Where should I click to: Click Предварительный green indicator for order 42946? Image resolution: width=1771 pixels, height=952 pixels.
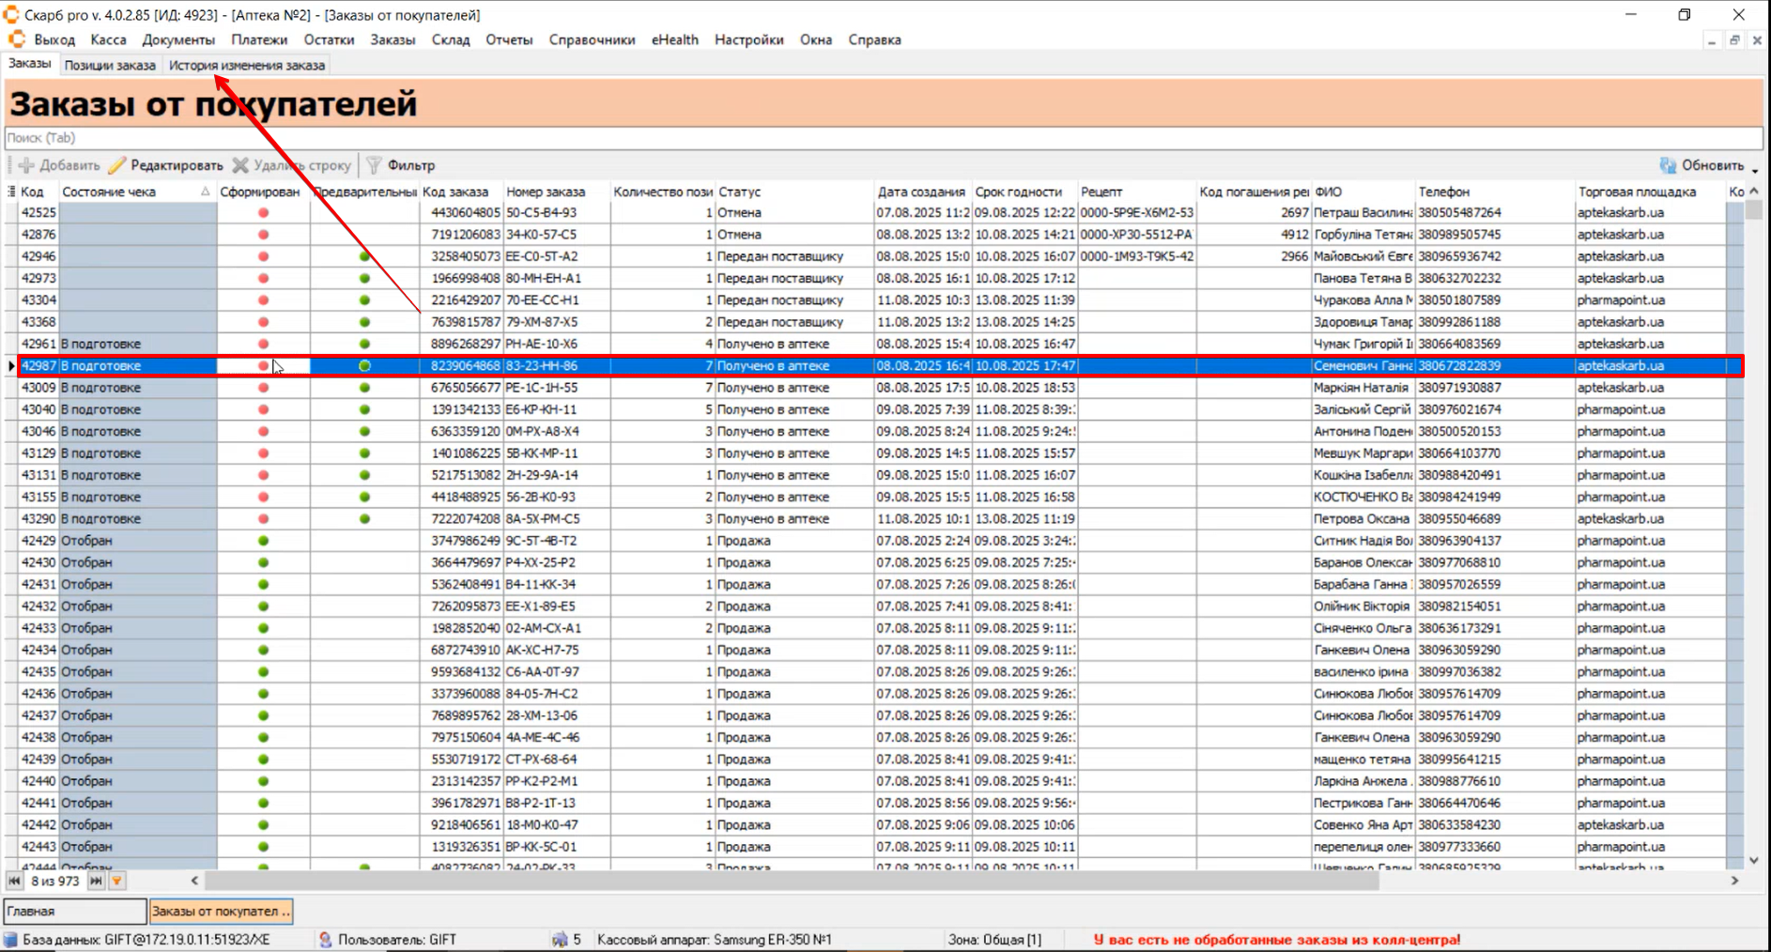[364, 256]
